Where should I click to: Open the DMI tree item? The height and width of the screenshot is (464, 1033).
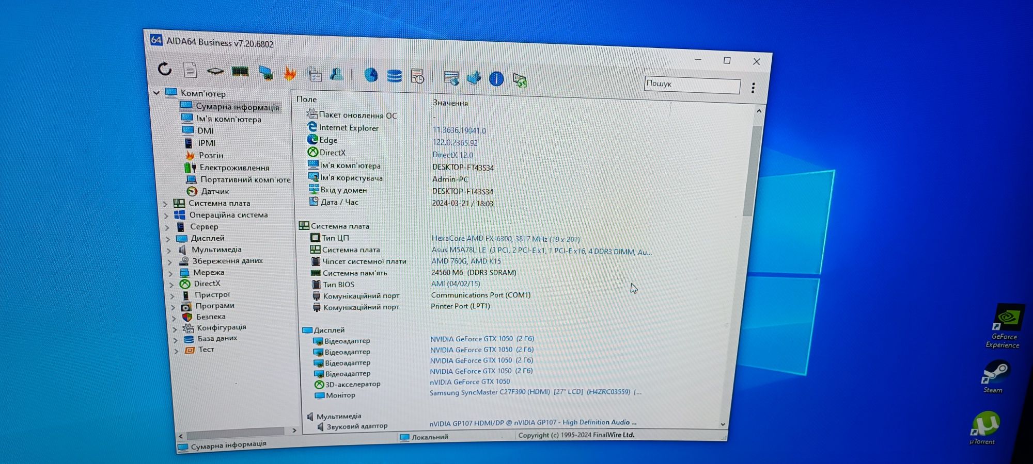pos(205,131)
